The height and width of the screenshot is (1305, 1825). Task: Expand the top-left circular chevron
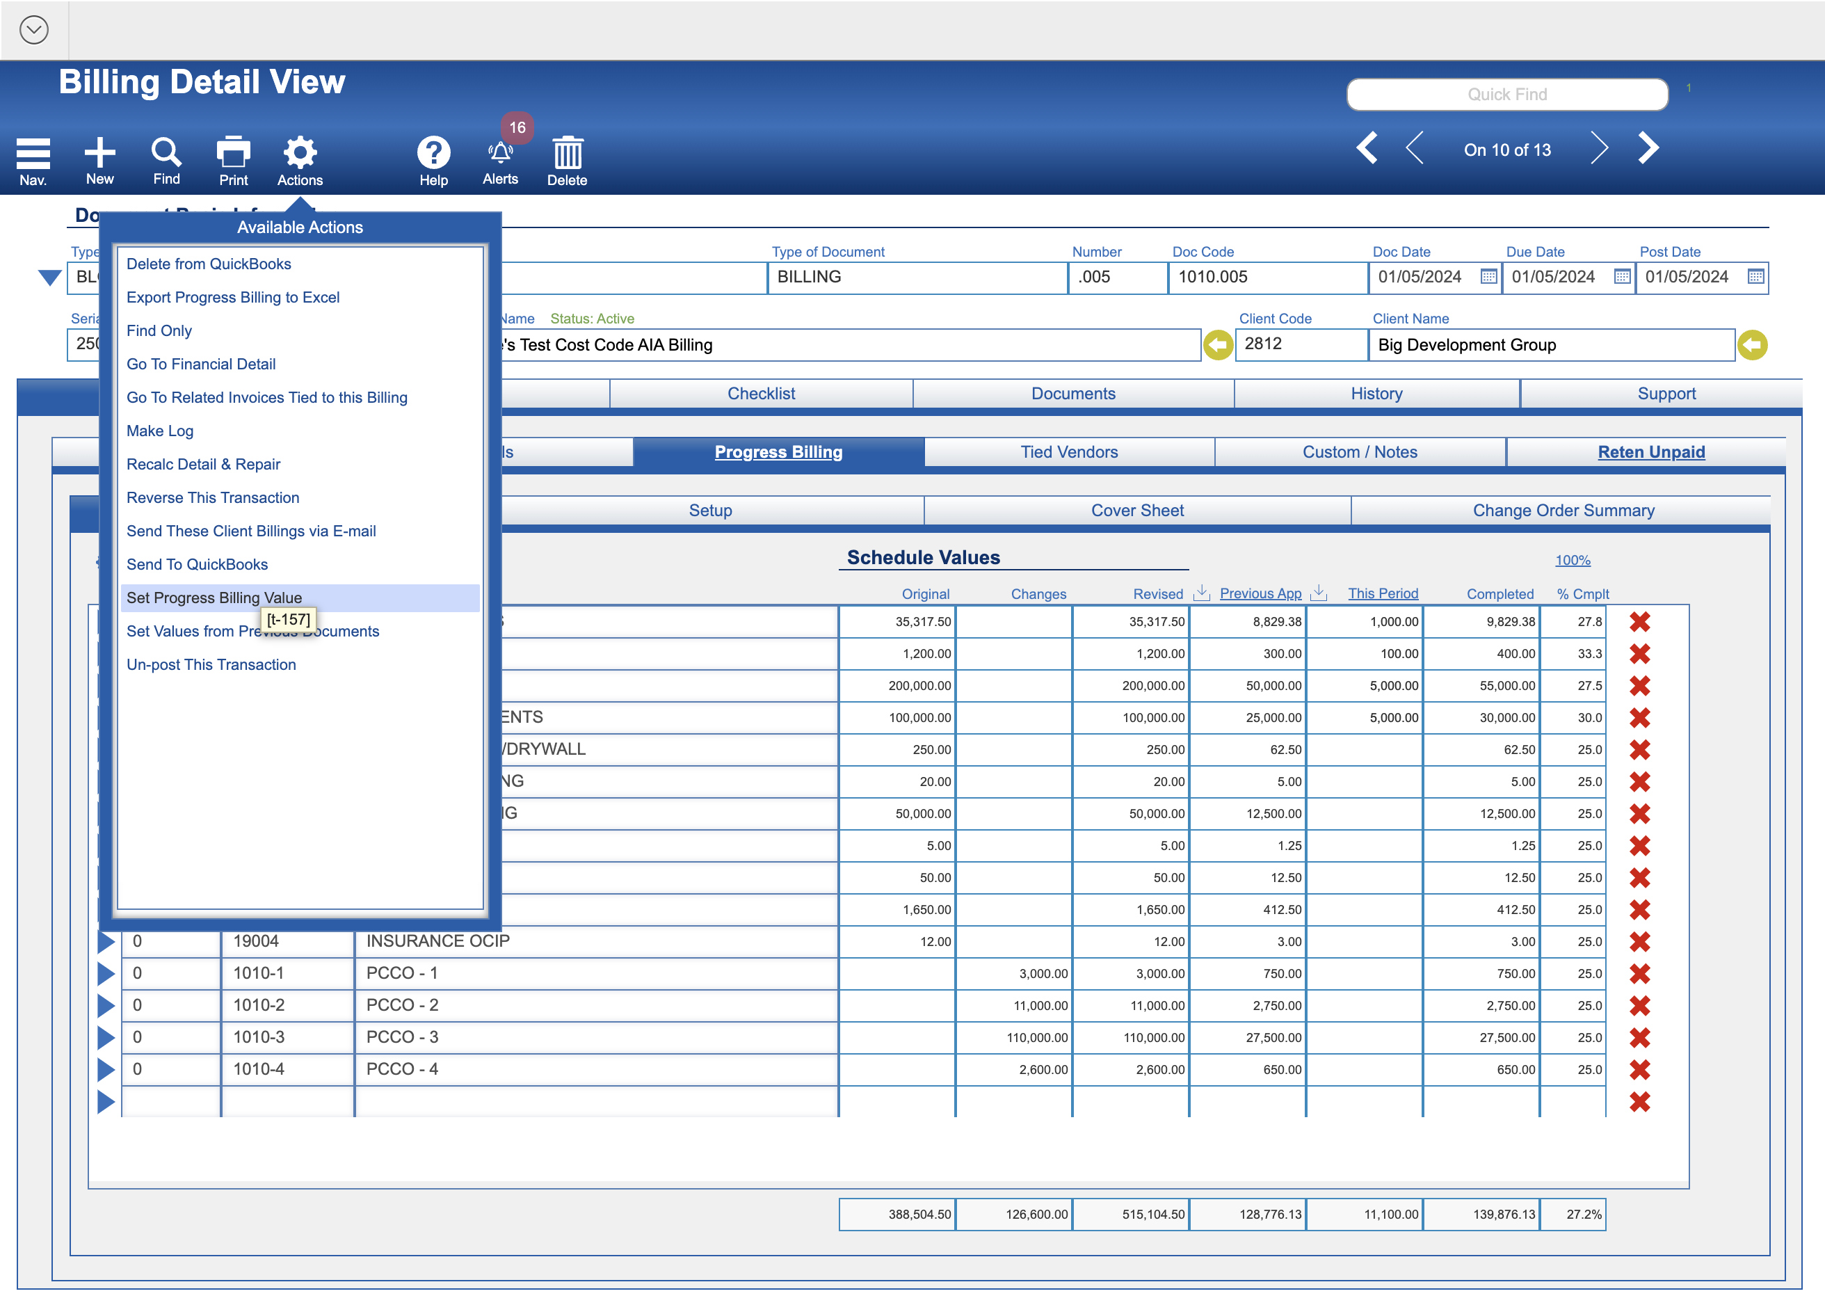34,30
